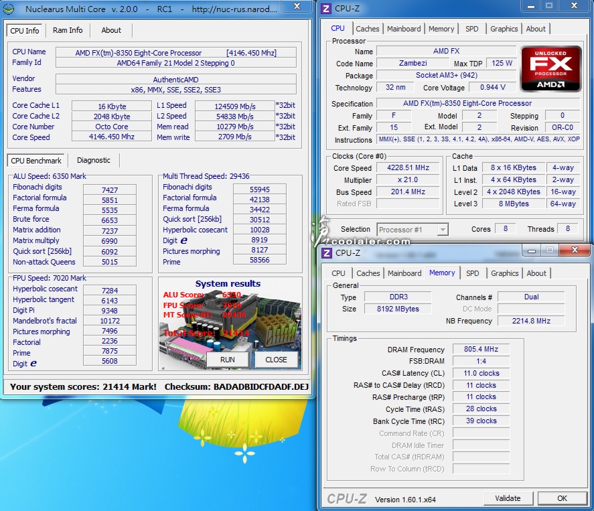The height and width of the screenshot is (511, 594).
Task: Open Mainboard tab in CPU-Z processor window
Action: [404, 29]
